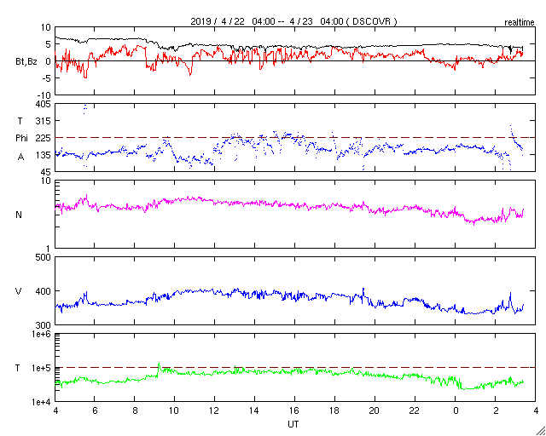Click the '12' hour label on UT axis
Image resolution: width=546 pixels, height=436 pixels.
pyautogui.click(x=214, y=411)
